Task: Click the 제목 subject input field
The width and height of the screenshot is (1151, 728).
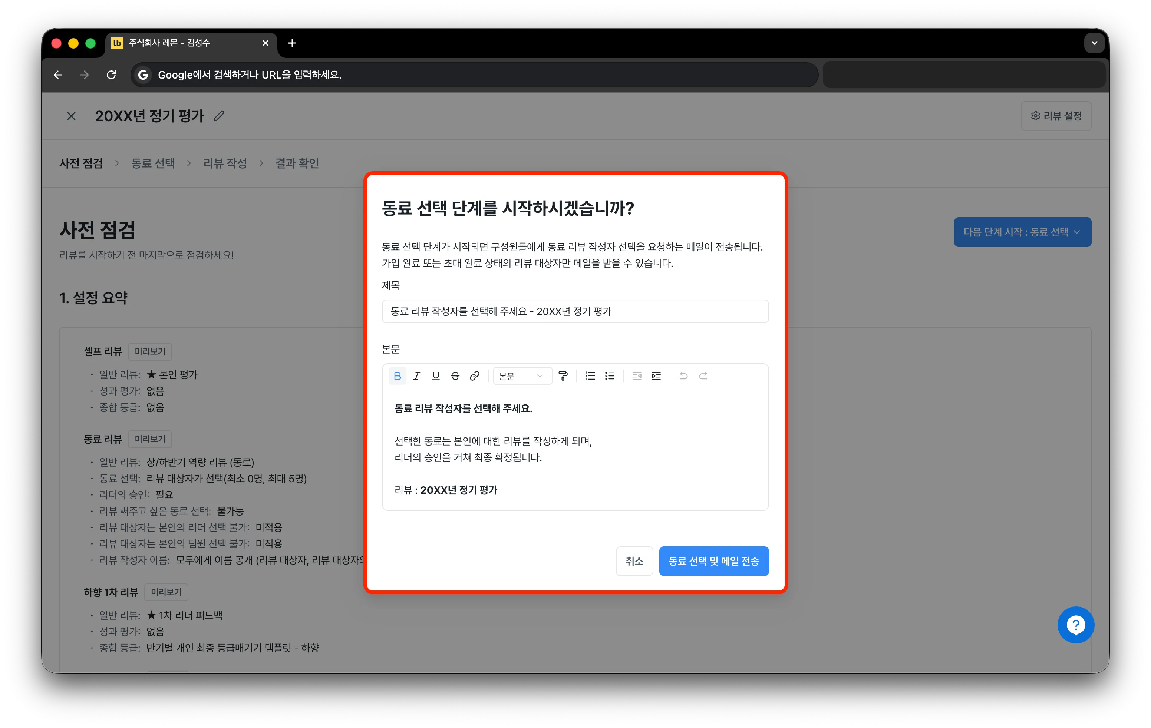Action: tap(575, 311)
